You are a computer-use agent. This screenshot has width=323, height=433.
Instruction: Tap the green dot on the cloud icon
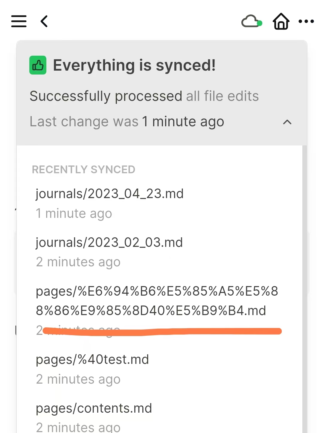tap(259, 22)
